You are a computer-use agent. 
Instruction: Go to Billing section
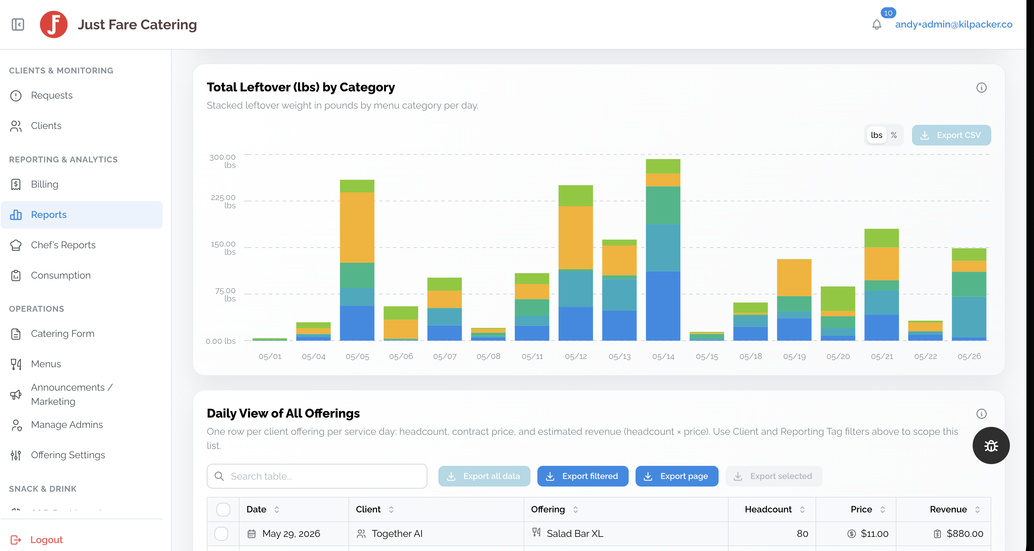pos(82,184)
